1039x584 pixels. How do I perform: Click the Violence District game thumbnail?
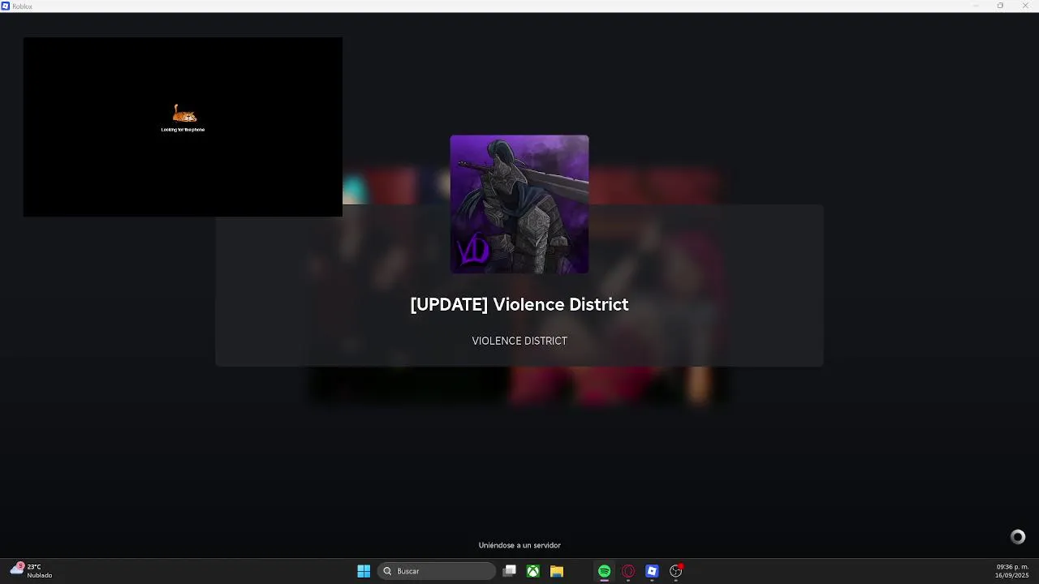click(x=519, y=204)
